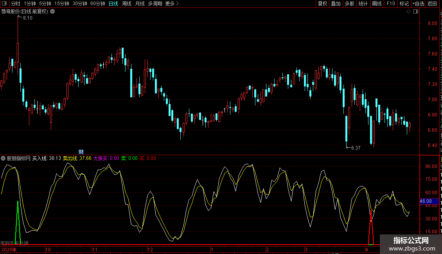Click the green 卖: 0.00 value

pyautogui.click(x=129, y=158)
